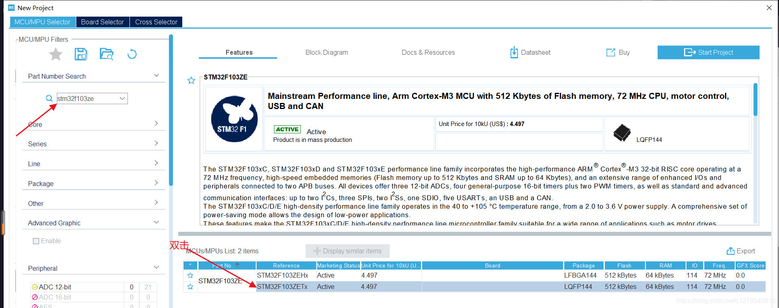Click the STM32 F1 butterfly logo

click(x=234, y=119)
